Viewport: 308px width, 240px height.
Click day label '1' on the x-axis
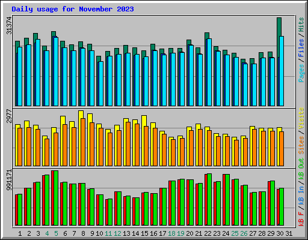(20, 233)
